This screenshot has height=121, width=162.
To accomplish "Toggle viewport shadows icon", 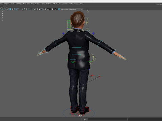I will pos(21,9).
